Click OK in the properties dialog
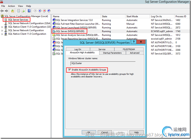Image resolution: width=191 pixels, height=139 pixels. click(x=89, y=132)
